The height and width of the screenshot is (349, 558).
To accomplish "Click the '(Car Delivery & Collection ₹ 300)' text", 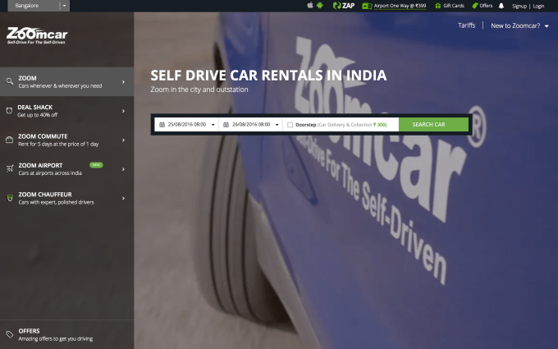I will point(352,125).
